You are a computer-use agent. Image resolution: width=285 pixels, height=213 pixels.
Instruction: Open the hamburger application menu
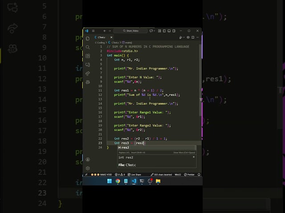tap(93, 31)
